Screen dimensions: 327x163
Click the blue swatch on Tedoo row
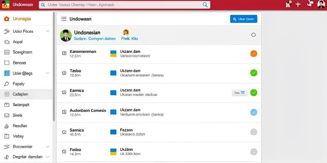(113, 73)
